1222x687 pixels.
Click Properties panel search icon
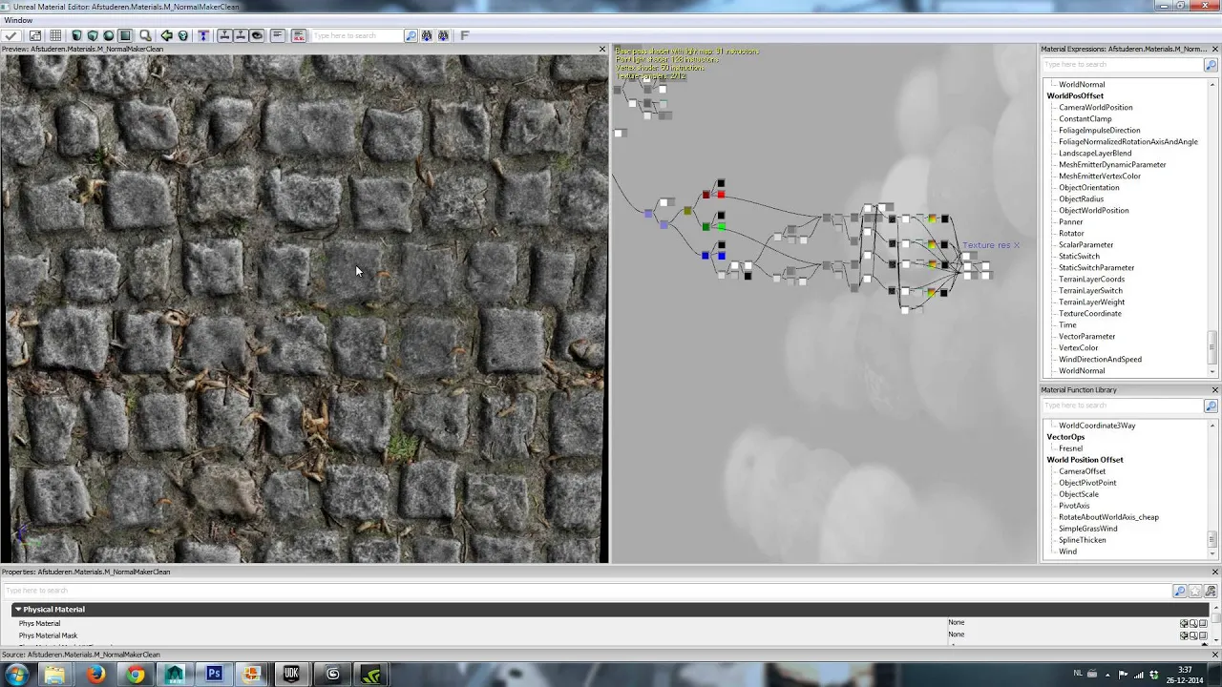click(1181, 592)
